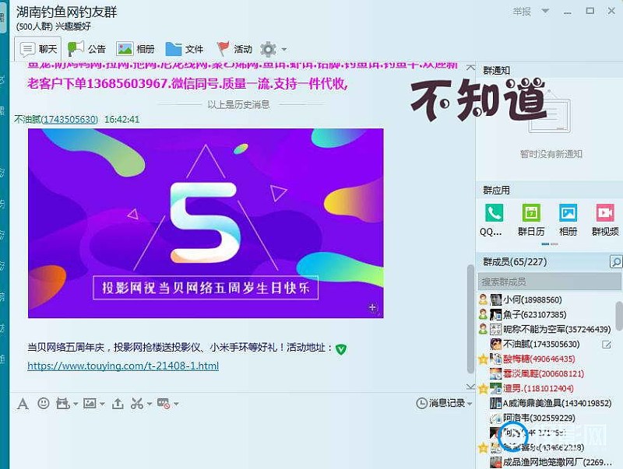The width and height of the screenshot is (623, 469).
Task: Click avatar of A威海鼎美渔具
Action: coord(495,403)
